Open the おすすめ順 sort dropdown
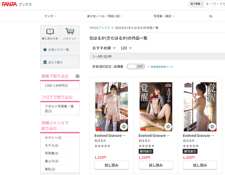This screenshot has width=225, height=175. (x=104, y=48)
